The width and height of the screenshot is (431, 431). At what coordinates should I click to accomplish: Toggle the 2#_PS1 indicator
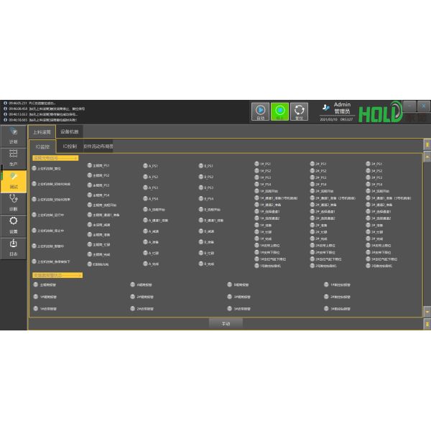[x=312, y=164]
